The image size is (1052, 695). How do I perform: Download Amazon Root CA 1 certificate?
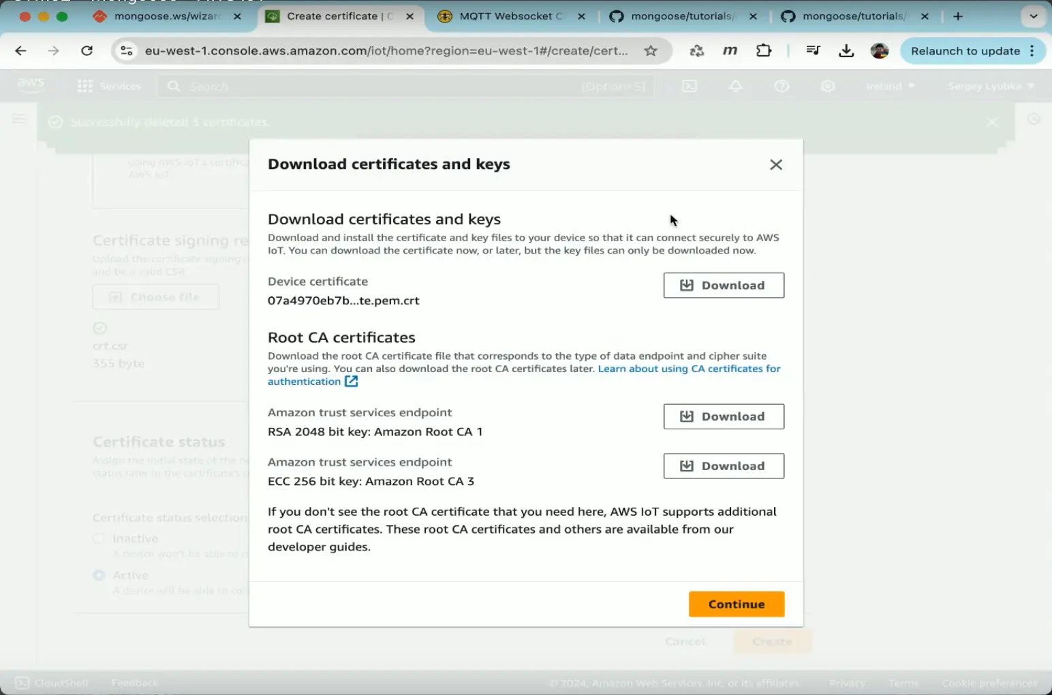coord(724,416)
